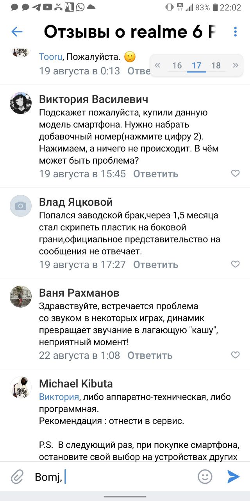Open Виктория mention link in Michael's reply
Image resolution: width=250 pixels, height=501 pixels.
tap(59, 397)
